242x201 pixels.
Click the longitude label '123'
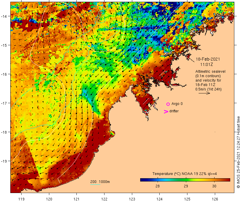point(132,199)
